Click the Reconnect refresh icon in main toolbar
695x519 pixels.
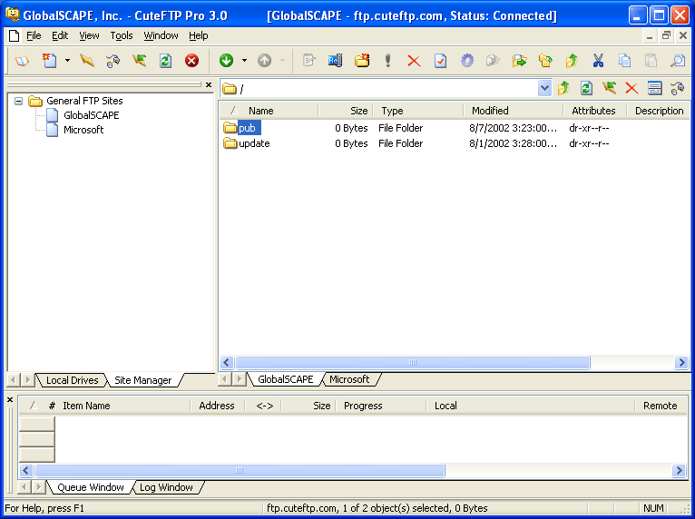165,60
